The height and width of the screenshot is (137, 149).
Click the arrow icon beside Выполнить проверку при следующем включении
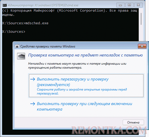click(x=33, y=104)
